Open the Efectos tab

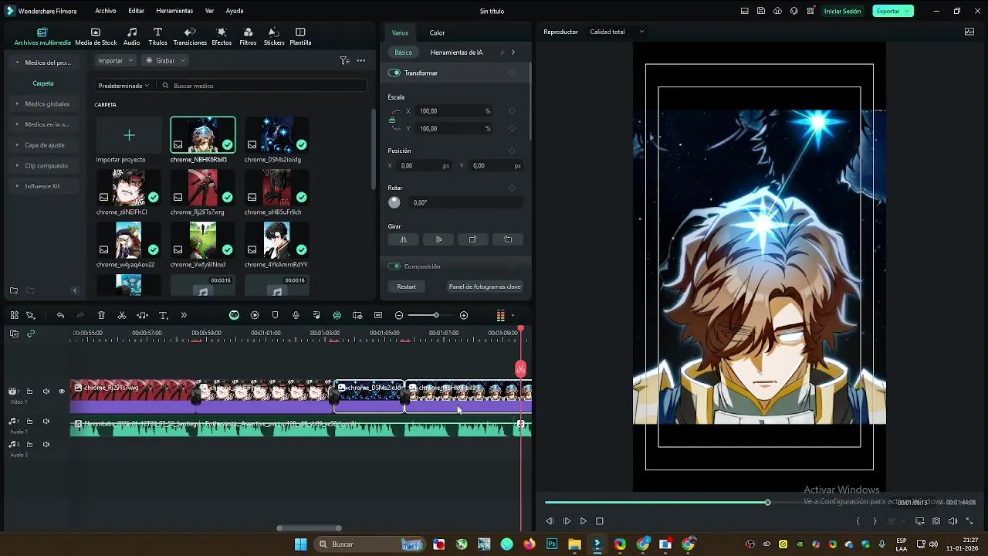(x=222, y=36)
